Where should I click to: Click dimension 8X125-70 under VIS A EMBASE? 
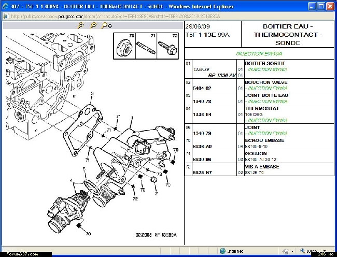click(254, 173)
